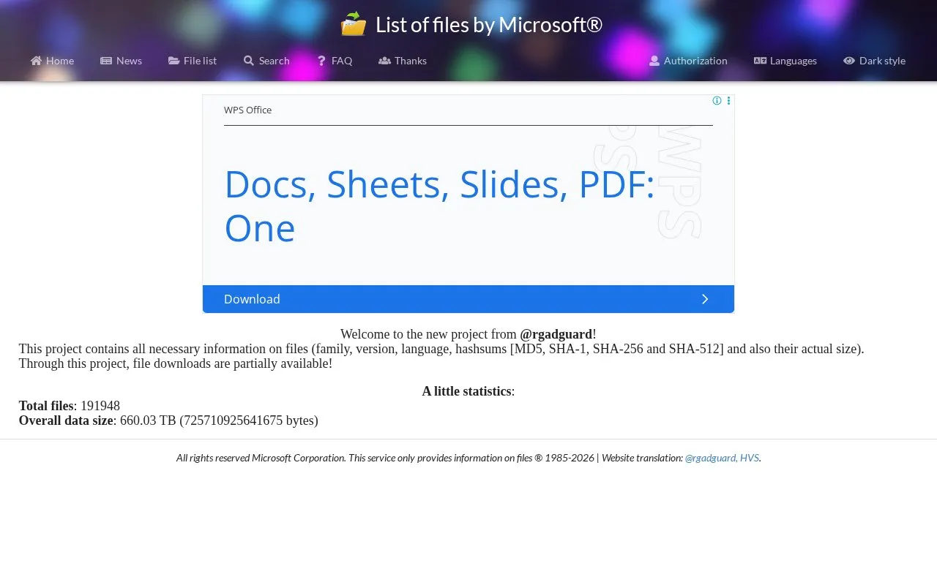
Task: Click the 'Total files' label
Action: point(46,406)
